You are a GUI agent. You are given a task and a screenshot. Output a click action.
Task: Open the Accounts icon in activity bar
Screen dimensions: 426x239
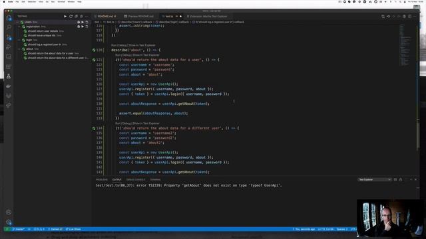click(x=9, y=212)
